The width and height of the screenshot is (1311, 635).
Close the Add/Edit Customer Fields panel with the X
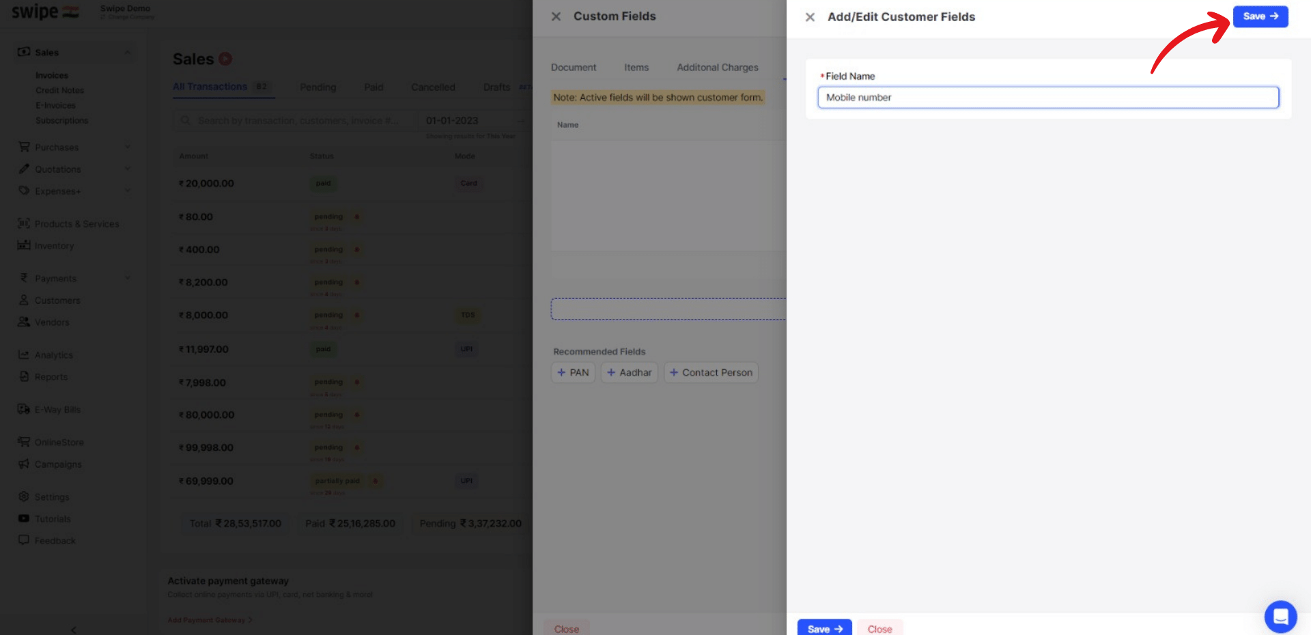pos(810,17)
